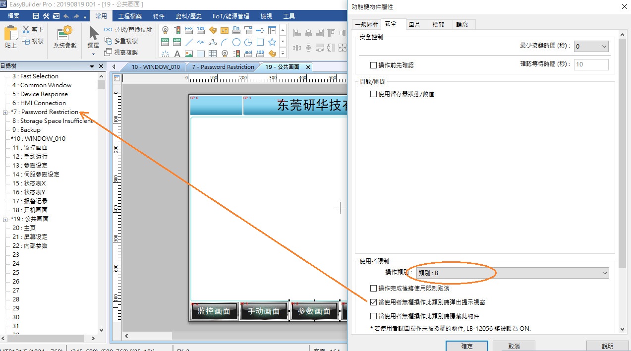Open the 物件 ribbon tab
Image resolution: width=631 pixels, height=351 pixels.
point(159,16)
